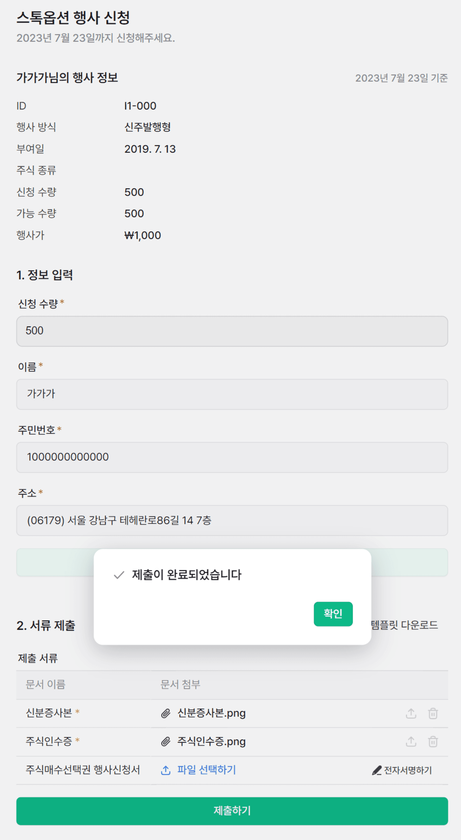
Task: Click the upload arrow icon beside 파일 선택하기
Action: (166, 770)
